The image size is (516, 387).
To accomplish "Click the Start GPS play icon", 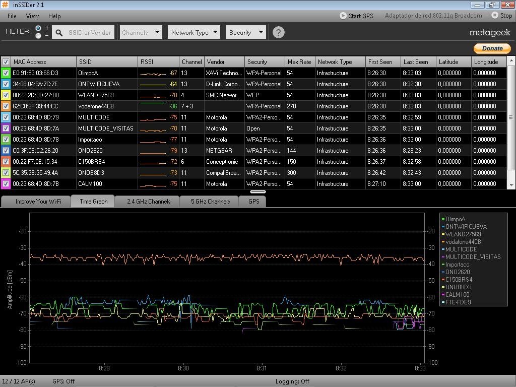I will [343, 16].
